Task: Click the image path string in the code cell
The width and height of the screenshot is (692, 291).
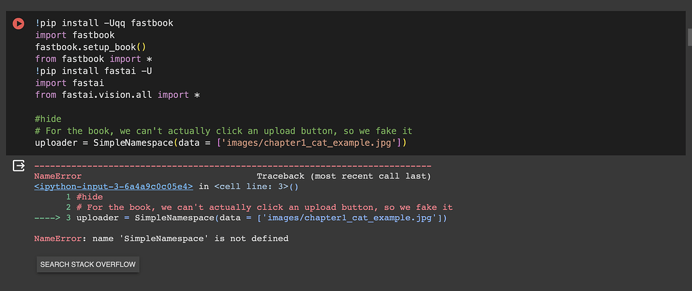Action: 313,143
